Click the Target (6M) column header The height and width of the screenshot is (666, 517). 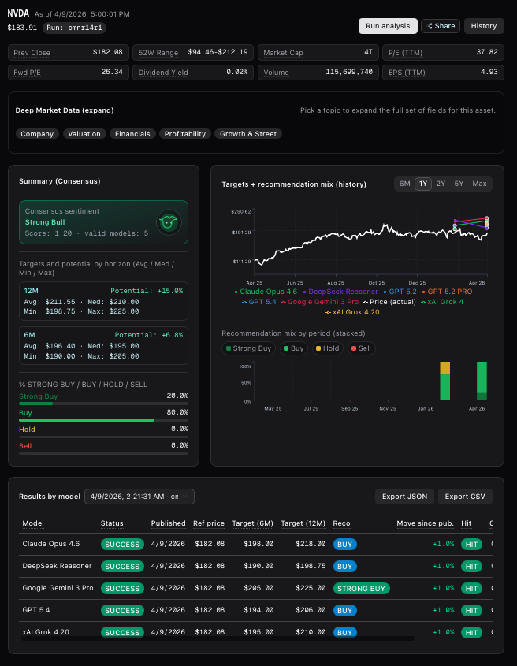click(252, 523)
